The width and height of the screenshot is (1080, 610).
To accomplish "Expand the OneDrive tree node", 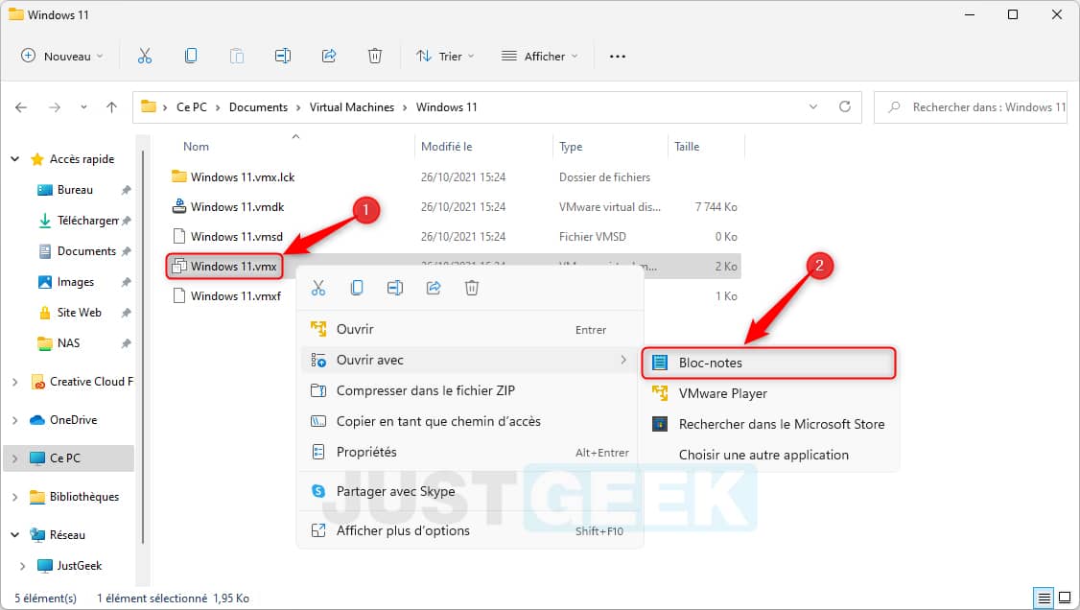I will tap(15, 420).
